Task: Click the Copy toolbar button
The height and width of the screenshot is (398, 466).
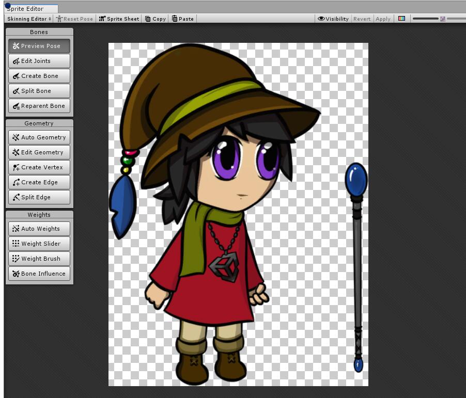Action: 155,19
